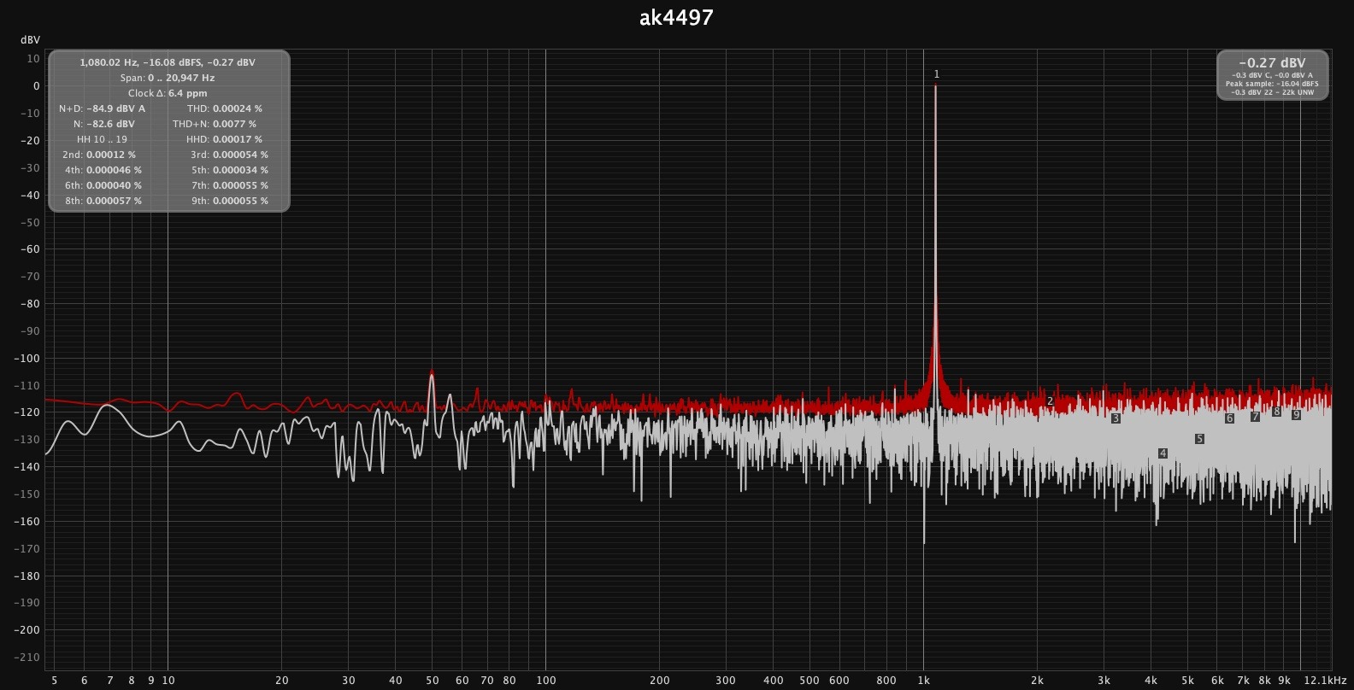Click the Clock Δ 6.4 ppm value
1354x690 pixels.
[x=168, y=93]
